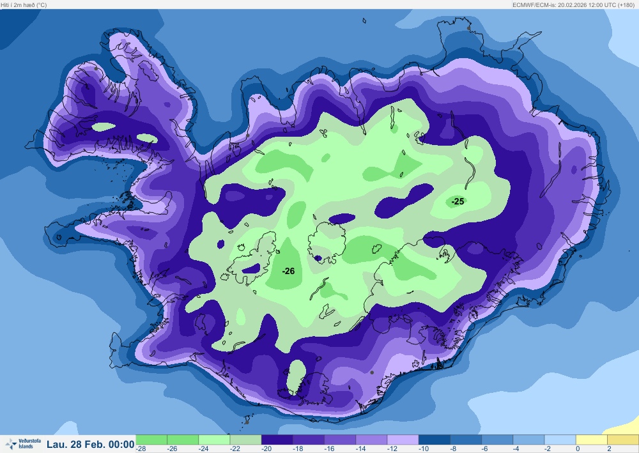The image size is (639, 453).
Task: Select the forecast time Lau. 28 Feb. 00:00
Action: tap(91, 444)
